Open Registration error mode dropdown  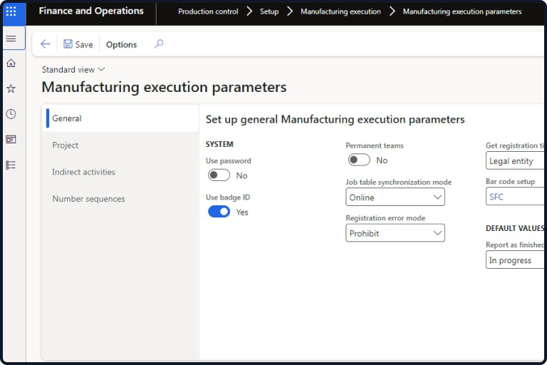(395, 233)
